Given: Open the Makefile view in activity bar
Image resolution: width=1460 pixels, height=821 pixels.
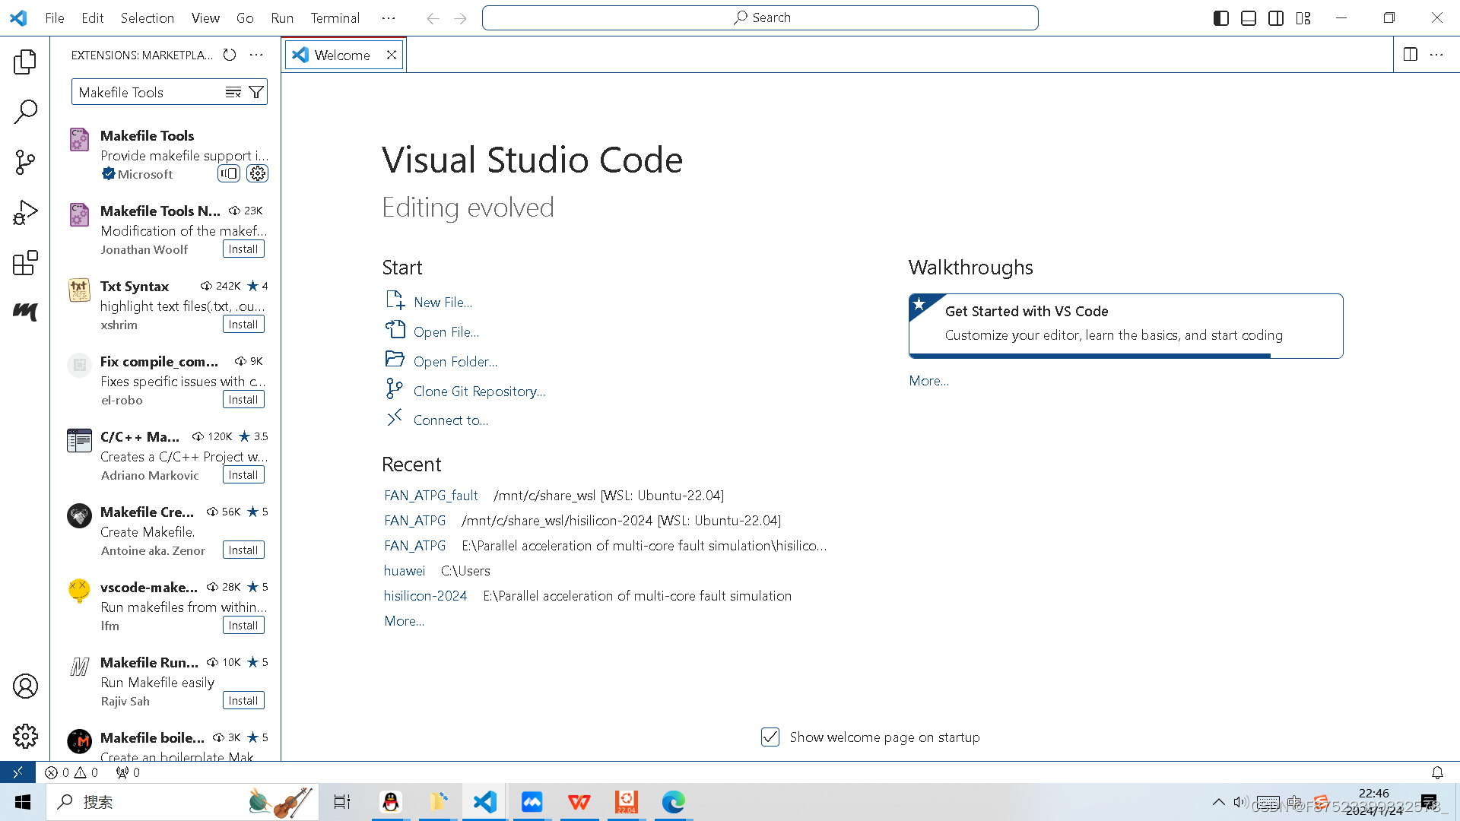Looking at the screenshot, I should point(25,312).
